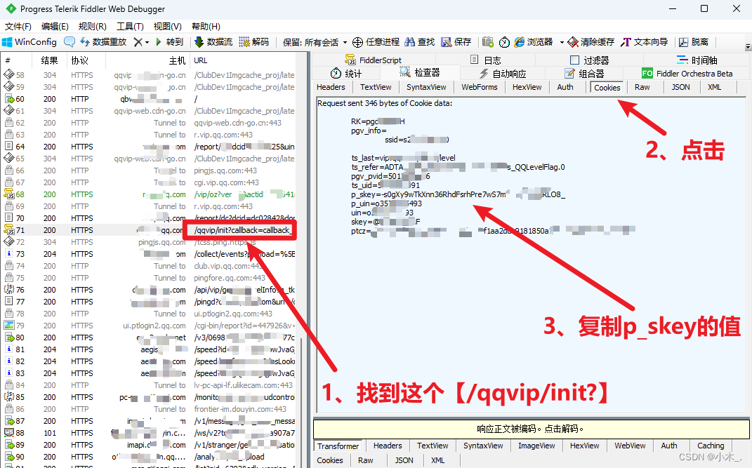Switch to the Cookies inspector tab
Viewport: 752px width, 468px height.
606,87
